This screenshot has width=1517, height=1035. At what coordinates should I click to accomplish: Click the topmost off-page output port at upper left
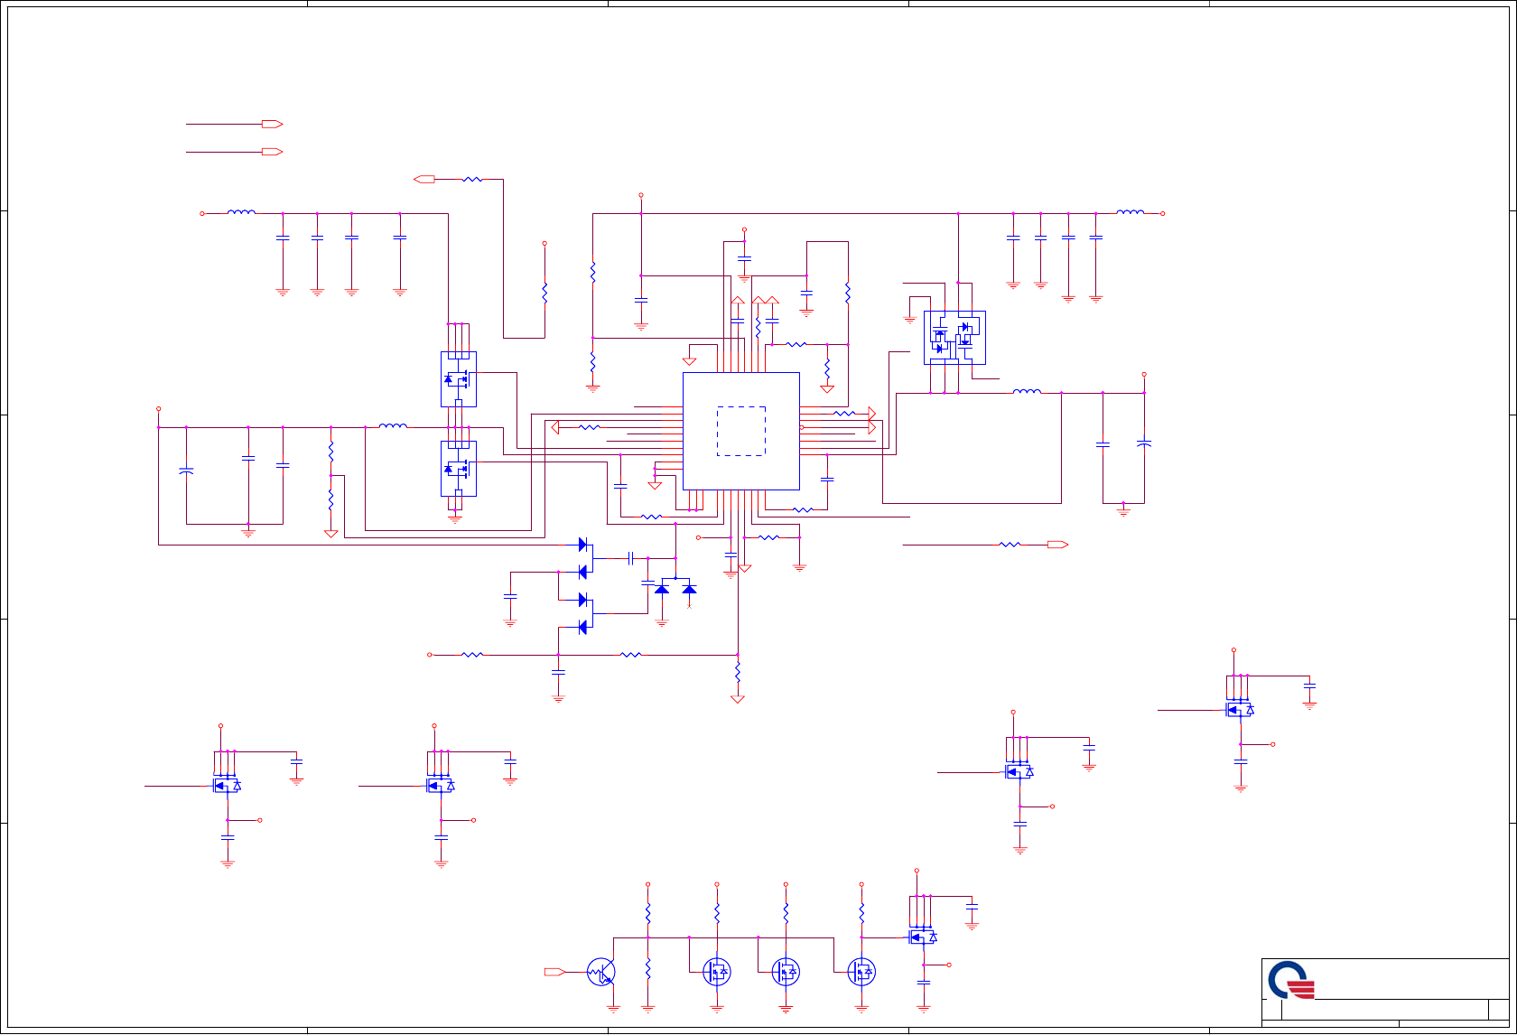pos(272,124)
